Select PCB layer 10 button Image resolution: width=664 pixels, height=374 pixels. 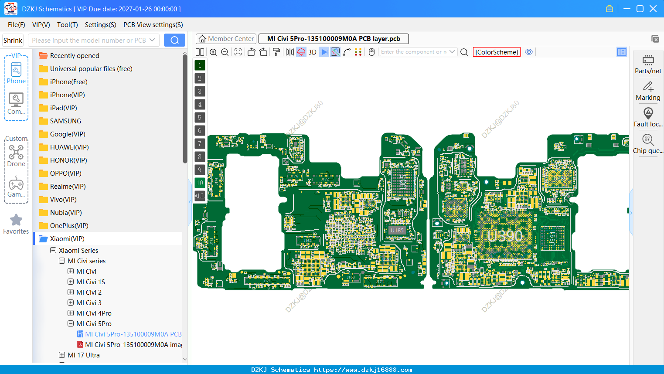[200, 183]
